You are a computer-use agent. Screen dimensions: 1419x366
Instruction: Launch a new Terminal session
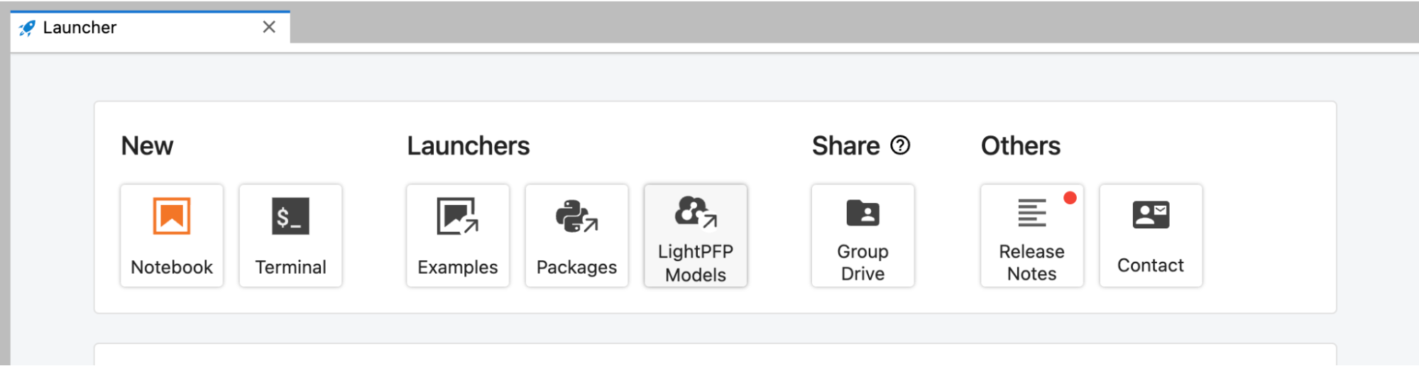tap(290, 235)
